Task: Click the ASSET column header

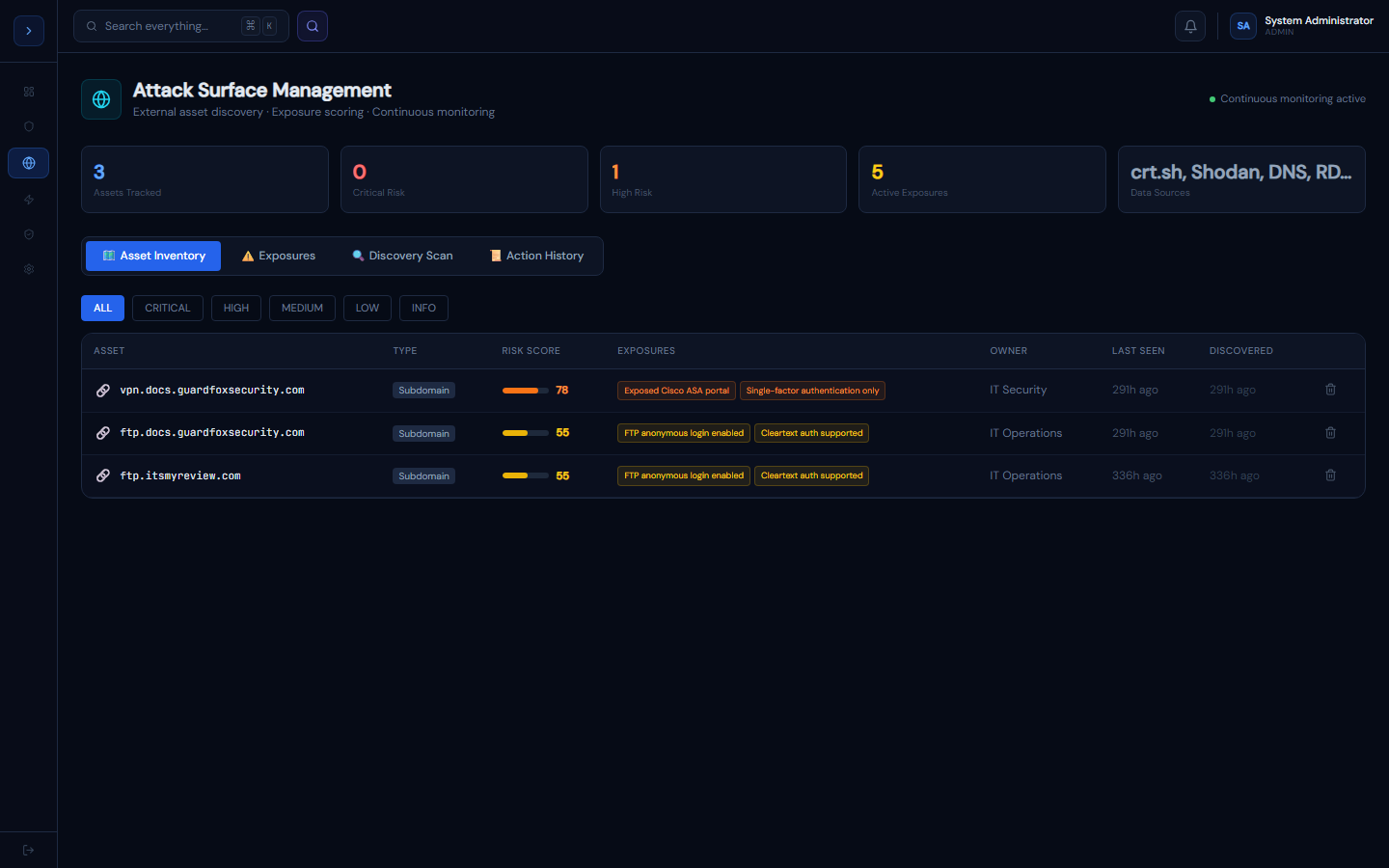Action: pos(109,351)
